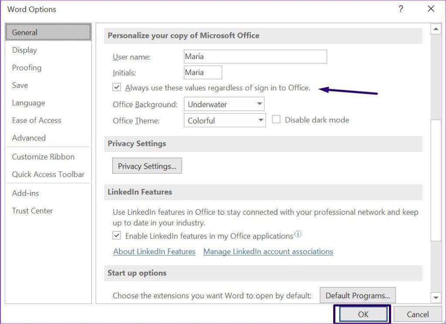Uncheck Always use these values regardless of sign in
This screenshot has width=446, height=324.
point(116,87)
